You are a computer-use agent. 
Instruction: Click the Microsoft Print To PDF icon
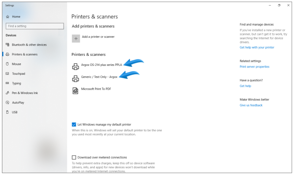(75, 91)
